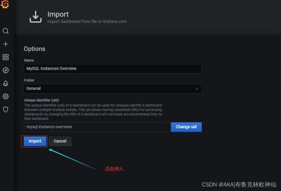281x191 pixels.
Task: Click the Grafana logo in the sidebar
Action: (x=5, y=4)
